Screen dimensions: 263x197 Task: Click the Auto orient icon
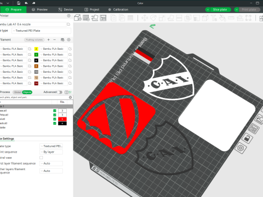coord(95,18)
